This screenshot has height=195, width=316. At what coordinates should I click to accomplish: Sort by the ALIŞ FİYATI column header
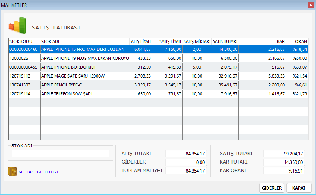(141, 41)
